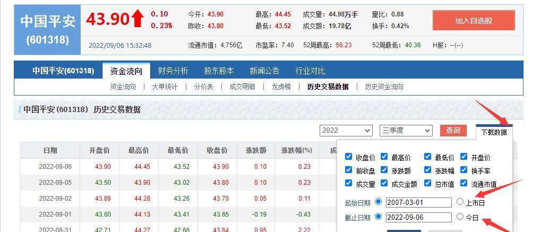This screenshot has height=232, width=549.
Task: Uncheck the 收盘价 checkbox
Action: tap(348, 157)
